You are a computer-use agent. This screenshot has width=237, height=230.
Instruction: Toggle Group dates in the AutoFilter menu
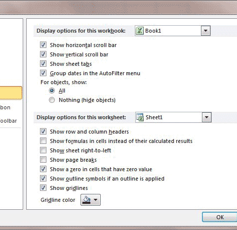pos(43,73)
